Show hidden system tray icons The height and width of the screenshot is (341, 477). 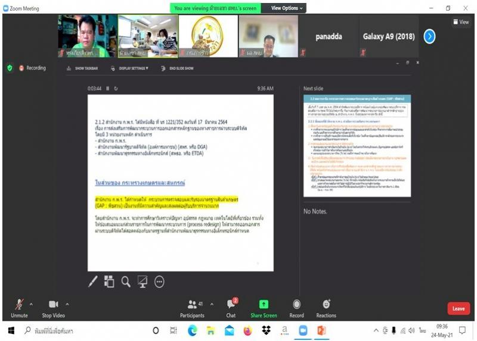point(376,331)
